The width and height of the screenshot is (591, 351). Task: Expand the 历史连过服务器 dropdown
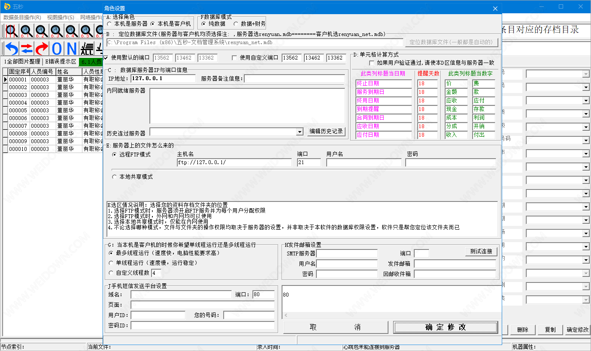pyautogui.click(x=300, y=132)
